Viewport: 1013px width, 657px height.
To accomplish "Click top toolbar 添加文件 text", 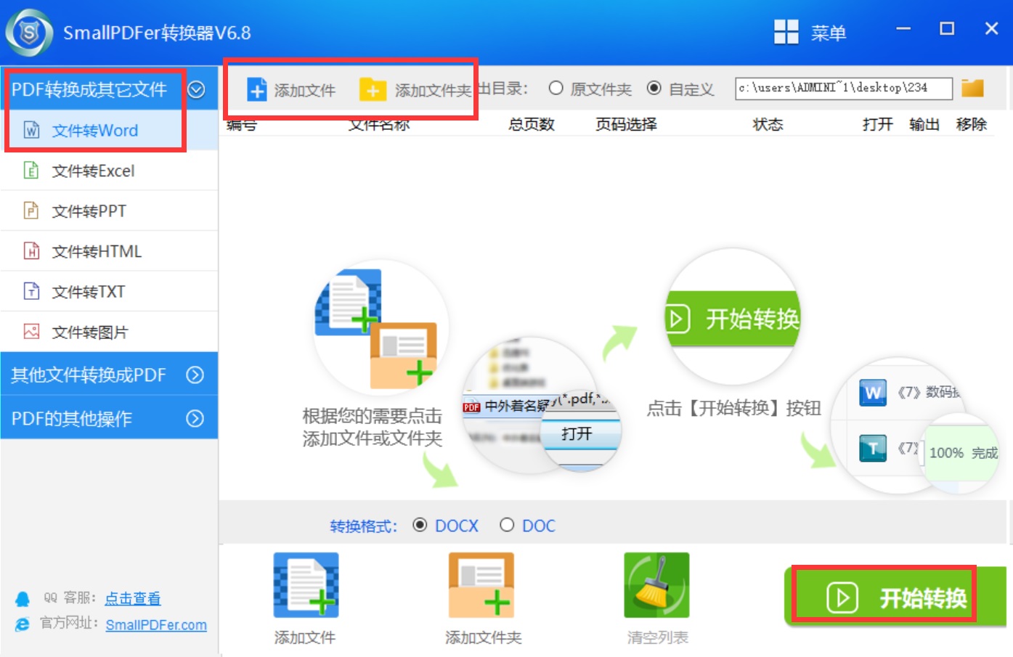I will 305,90.
